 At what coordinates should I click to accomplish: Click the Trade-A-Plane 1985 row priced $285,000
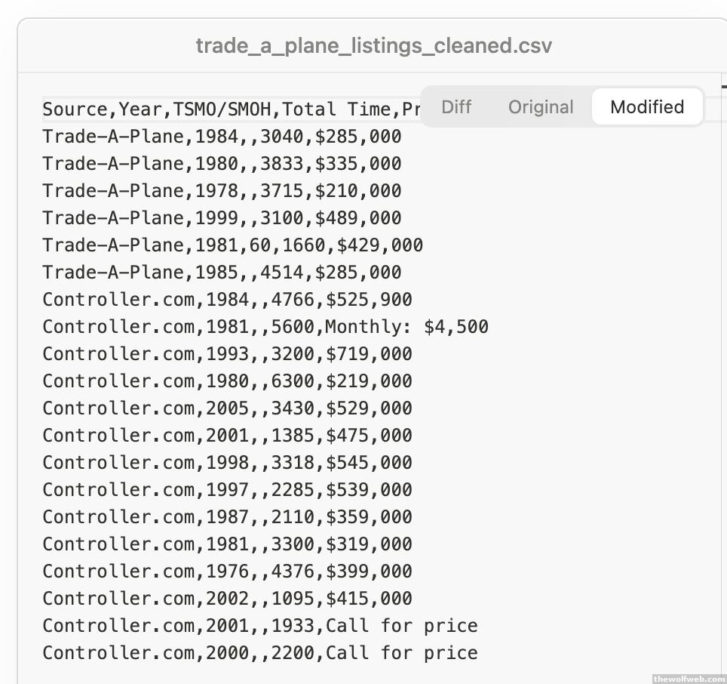[x=222, y=273]
